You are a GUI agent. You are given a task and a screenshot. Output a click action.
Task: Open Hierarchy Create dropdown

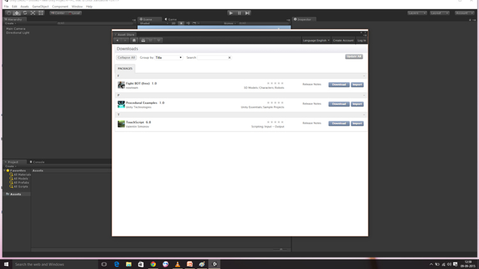click(10, 23)
